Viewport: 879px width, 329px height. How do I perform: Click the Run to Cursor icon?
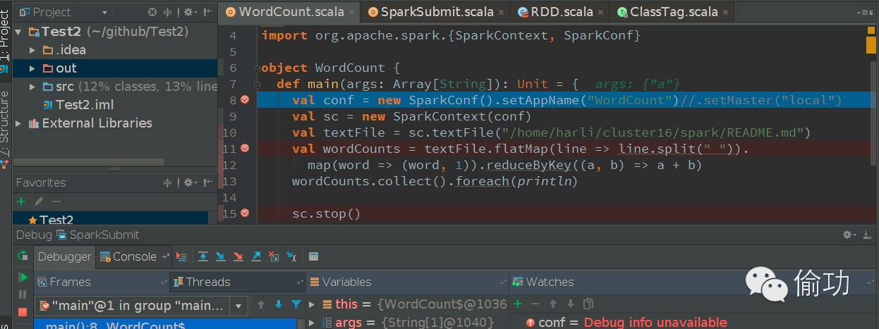[291, 256]
